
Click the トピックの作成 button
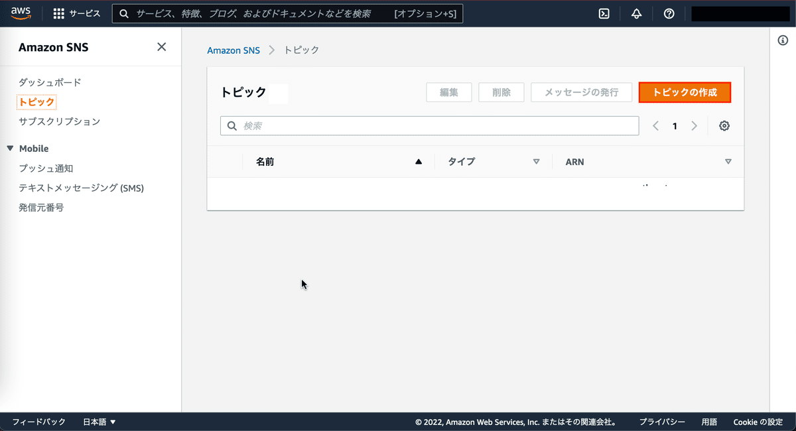[x=685, y=92]
